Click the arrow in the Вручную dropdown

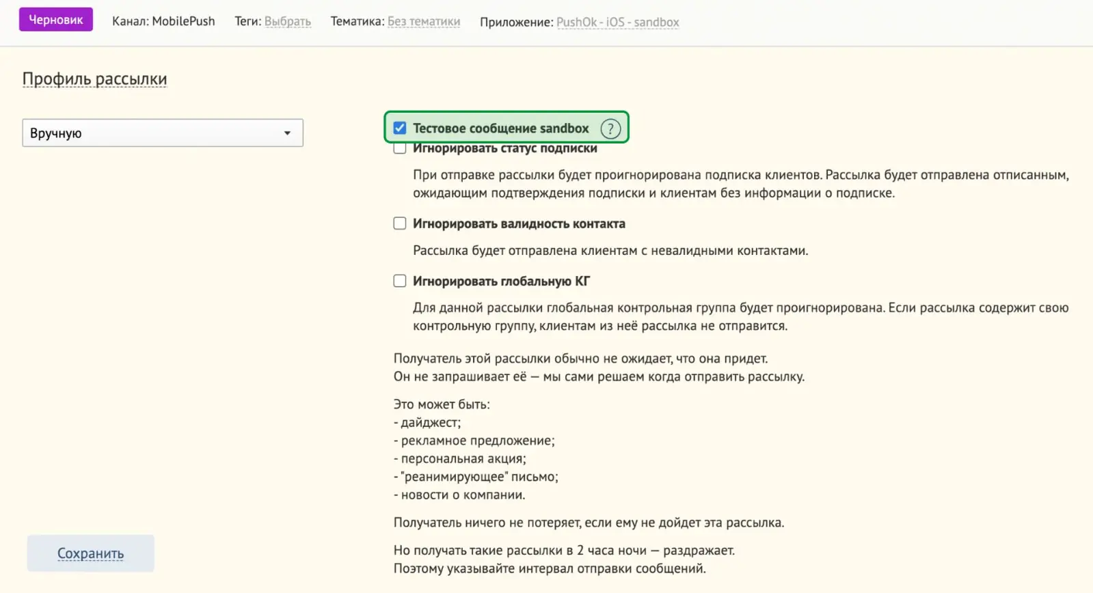(x=288, y=133)
